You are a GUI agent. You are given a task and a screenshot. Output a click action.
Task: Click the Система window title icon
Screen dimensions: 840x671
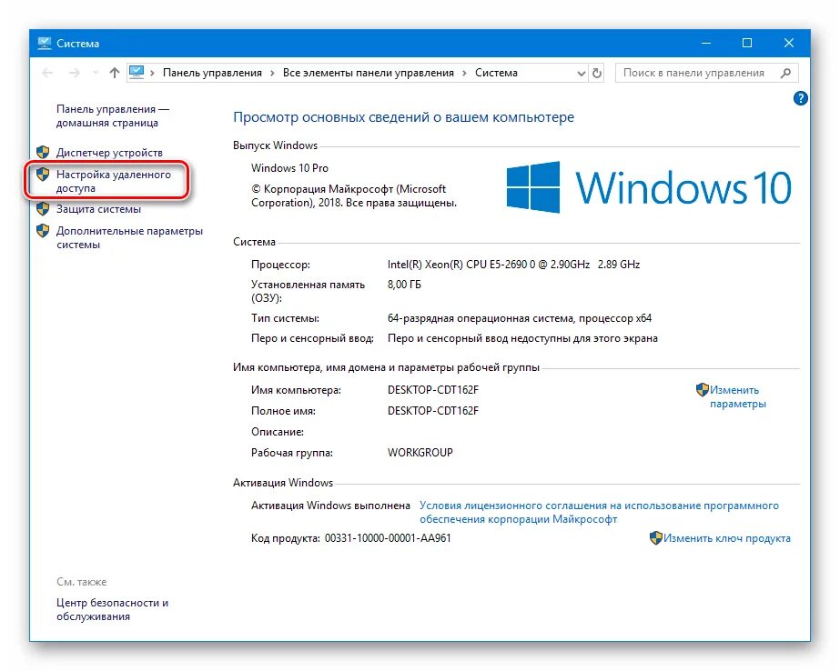click(x=45, y=43)
